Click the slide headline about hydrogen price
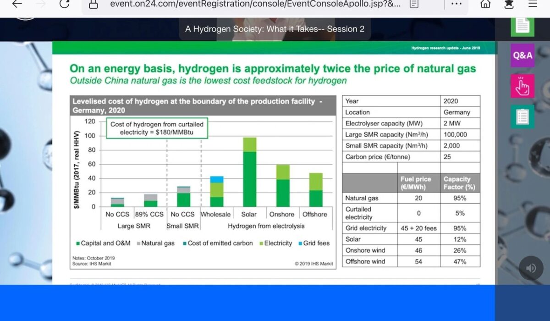 [272, 69]
